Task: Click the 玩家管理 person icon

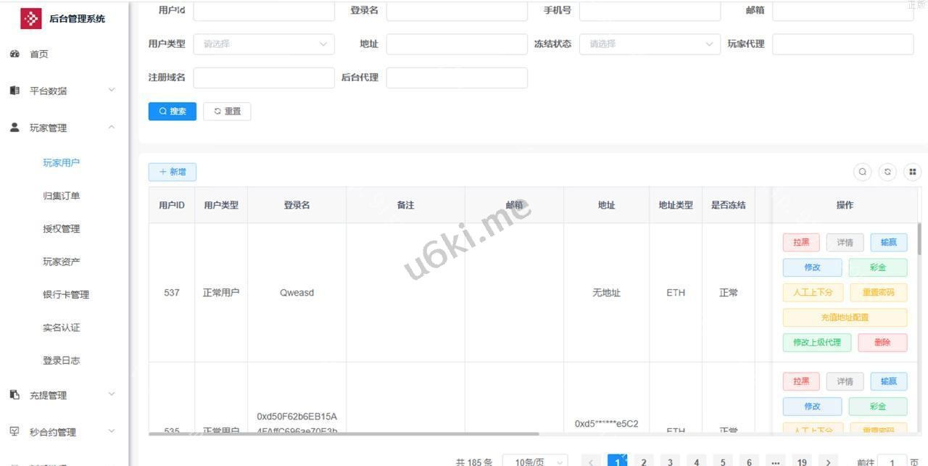Action: (x=14, y=128)
